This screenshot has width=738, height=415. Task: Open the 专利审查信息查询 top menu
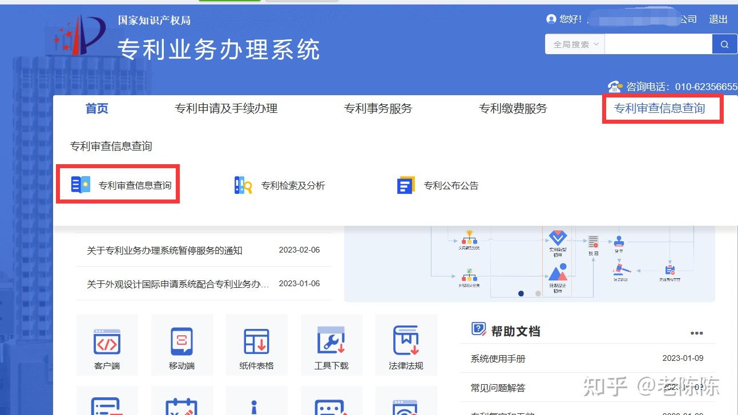pyautogui.click(x=659, y=108)
